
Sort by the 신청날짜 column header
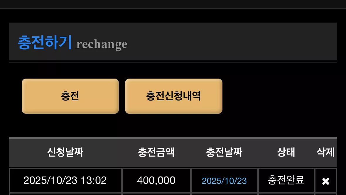[x=65, y=152]
